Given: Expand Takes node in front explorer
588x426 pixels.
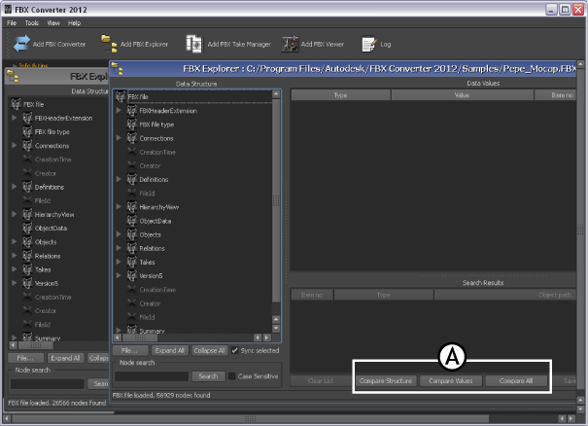Looking at the screenshot, I should 119,262.
